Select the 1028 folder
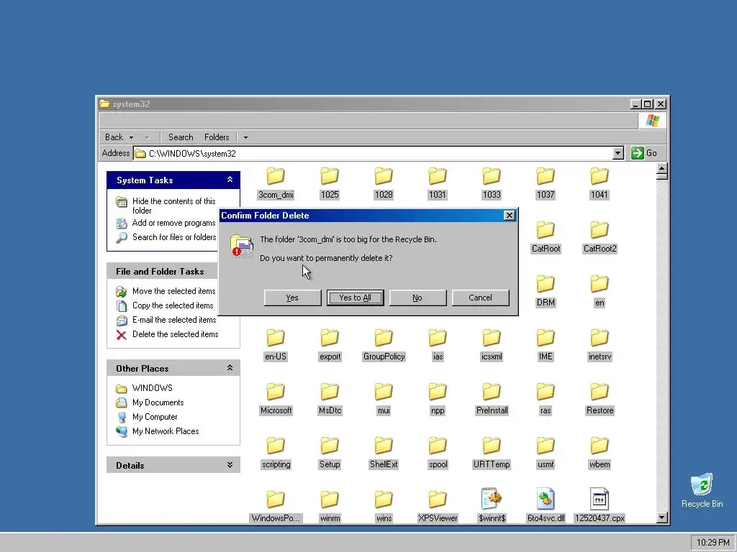Viewport: 737px width, 552px height. (x=384, y=183)
